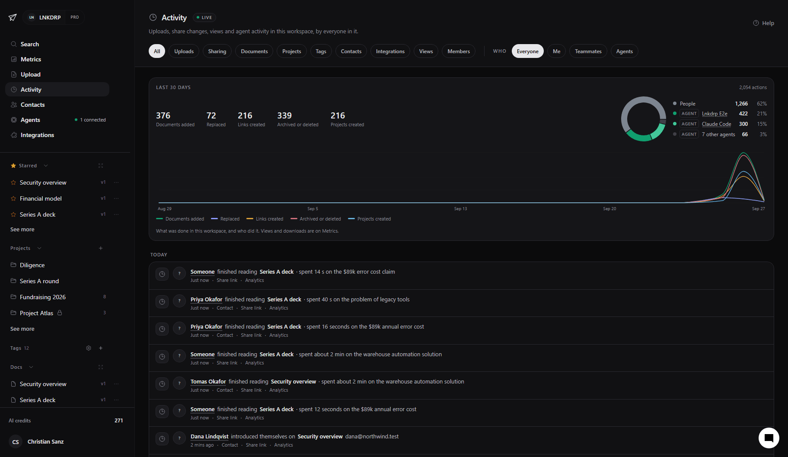
Task: Open the LNKDRP workspace switcher
Action: (45, 17)
